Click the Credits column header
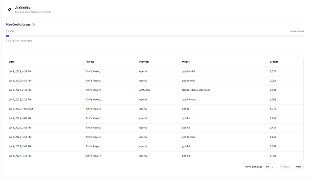This screenshot has width=310, height=179. pos(274,62)
